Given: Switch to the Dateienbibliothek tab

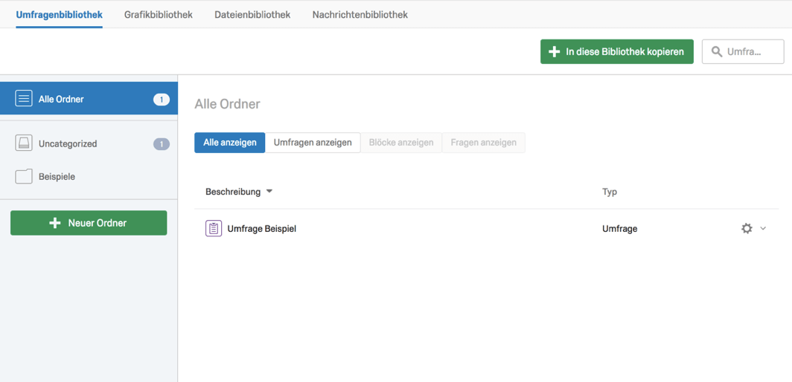Looking at the screenshot, I should [252, 15].
